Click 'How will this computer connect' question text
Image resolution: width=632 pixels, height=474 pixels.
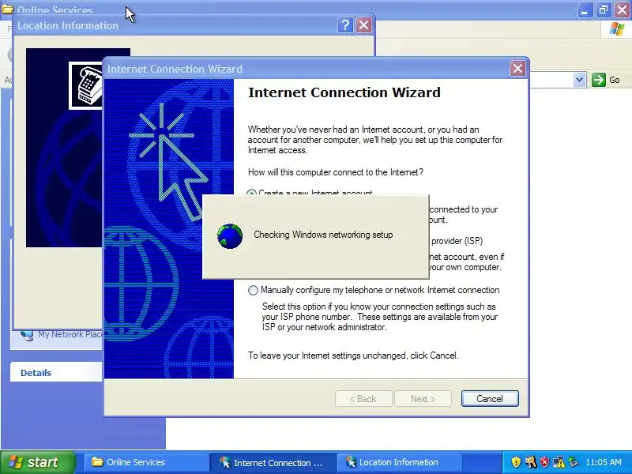(335, 172)
